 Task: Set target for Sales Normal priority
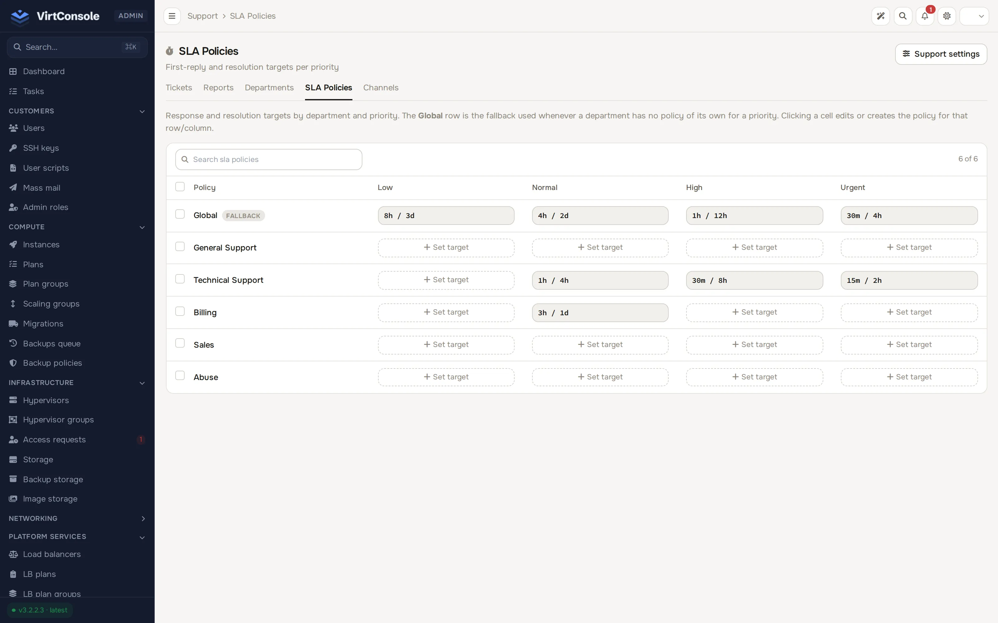(x=600, y=345)
